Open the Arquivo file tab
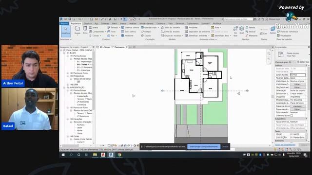The width and height of the screenshot is (312, 175). (64, 23)
